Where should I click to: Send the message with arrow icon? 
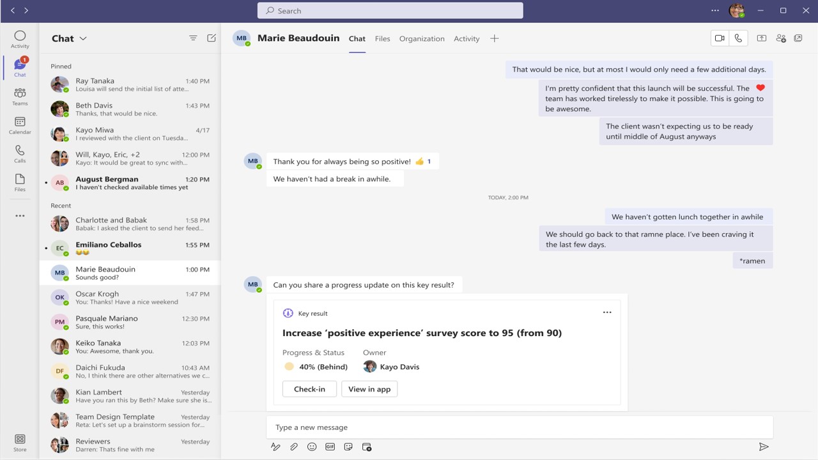[x=763, y=447]
